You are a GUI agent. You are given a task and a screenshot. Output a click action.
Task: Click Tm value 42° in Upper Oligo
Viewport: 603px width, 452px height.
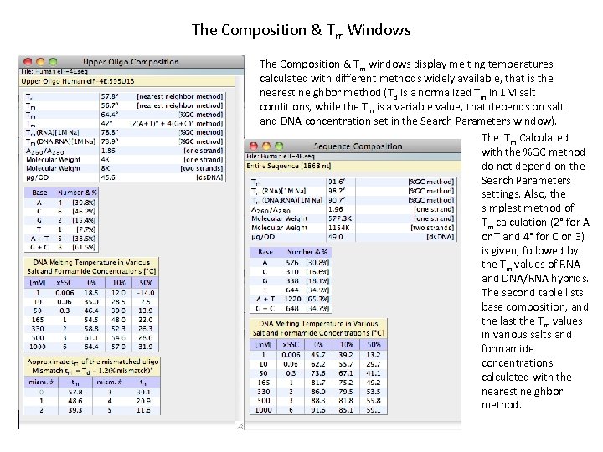pyautogui.click(x=106, y=123)
